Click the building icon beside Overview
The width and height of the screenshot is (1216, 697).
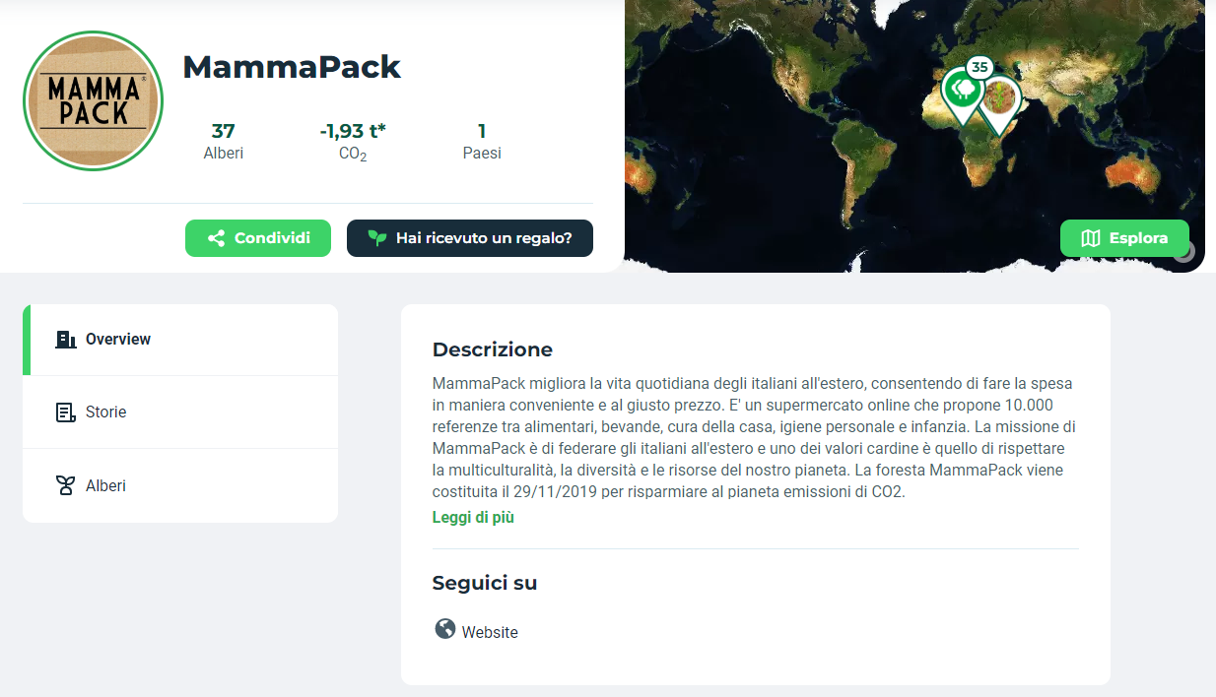66,340
